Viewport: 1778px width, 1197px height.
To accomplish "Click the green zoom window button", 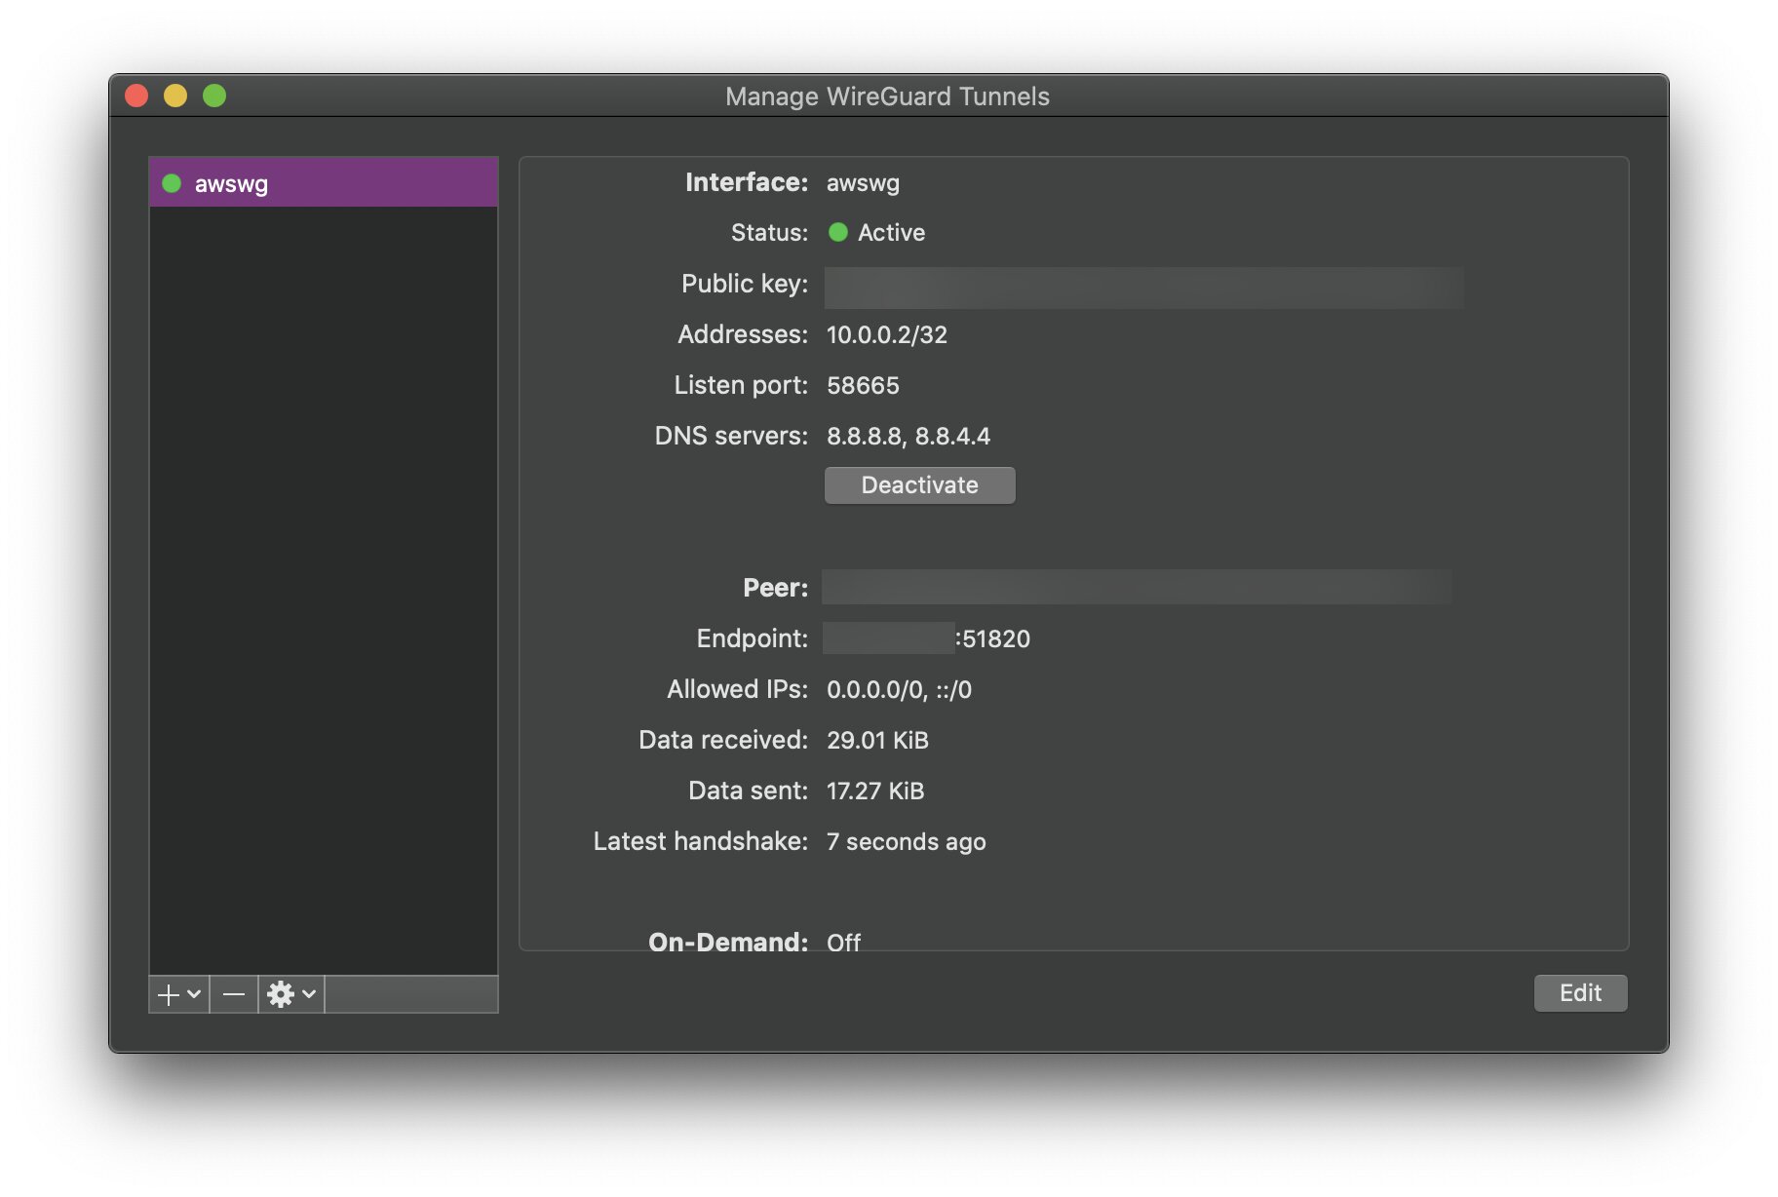I will pyautogui.click(x=214, y=96).
